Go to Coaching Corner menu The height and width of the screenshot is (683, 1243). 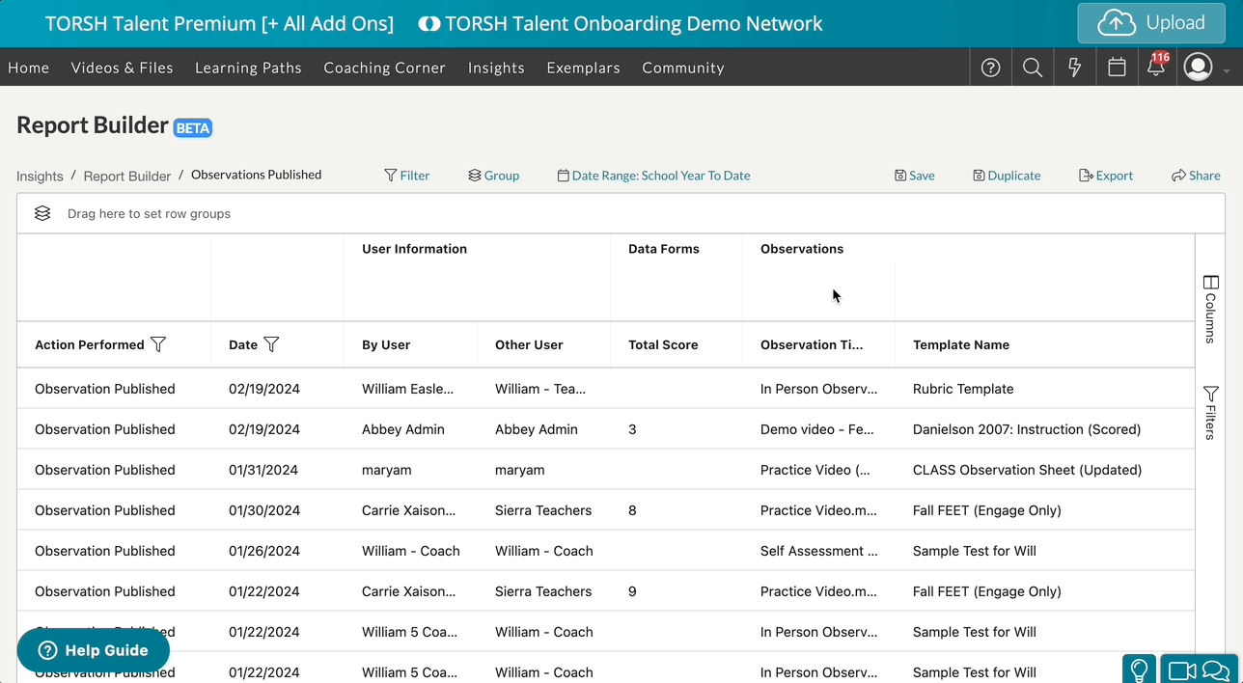(384, 68)
